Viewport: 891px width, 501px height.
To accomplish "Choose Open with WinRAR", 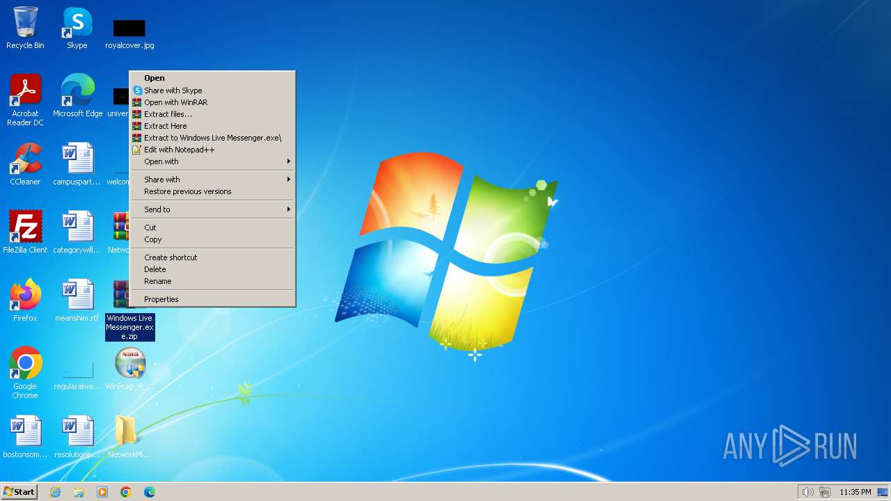I will (x=213, y=102).
